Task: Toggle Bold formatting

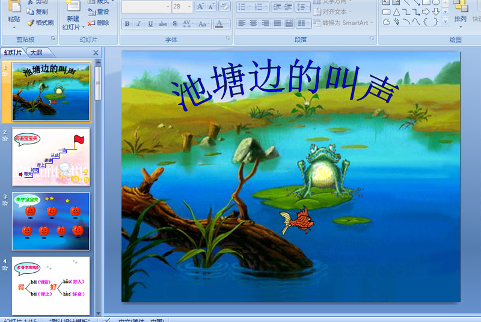Action: pyautogui.click(x=127, y=23)
